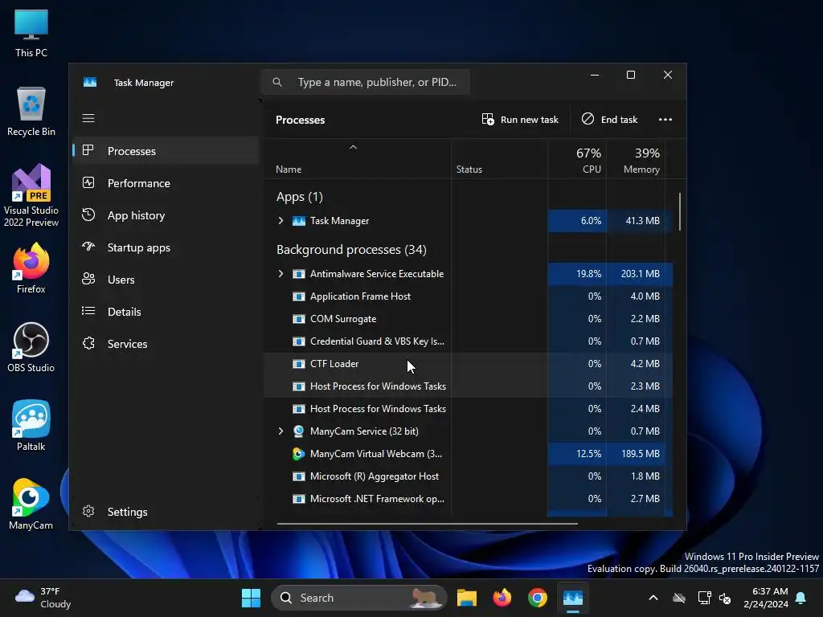Image resolution: width=823 pixels, height=617 pixels.
Task: Switch to App history
Action: [x=166, y=215]
